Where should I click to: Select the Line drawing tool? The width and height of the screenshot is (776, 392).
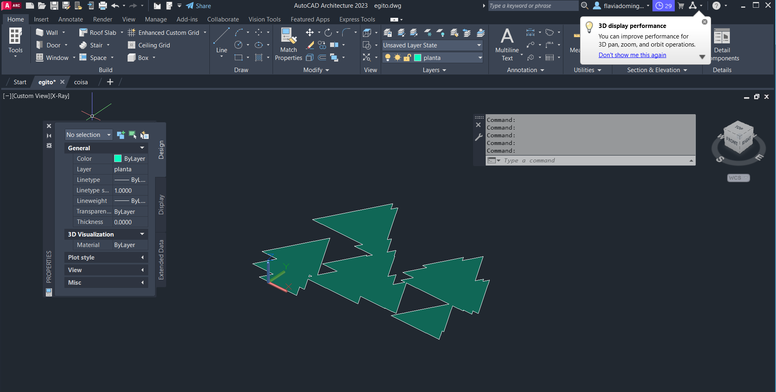221,40
